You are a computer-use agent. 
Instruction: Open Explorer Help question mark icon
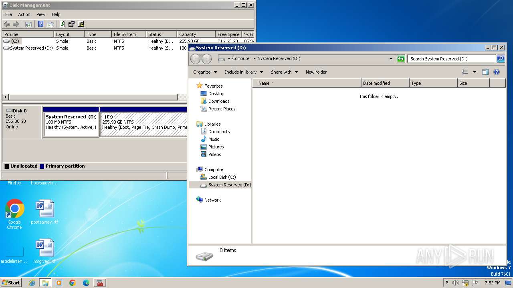(x=497, y=72)
